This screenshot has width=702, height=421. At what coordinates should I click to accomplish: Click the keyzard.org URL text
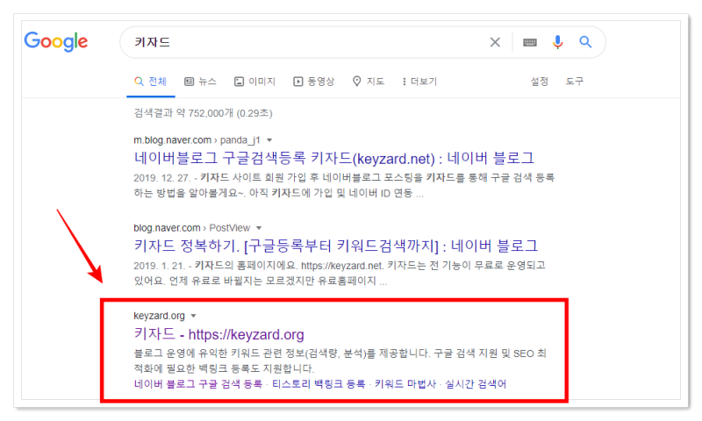click(x=159, y=316)
